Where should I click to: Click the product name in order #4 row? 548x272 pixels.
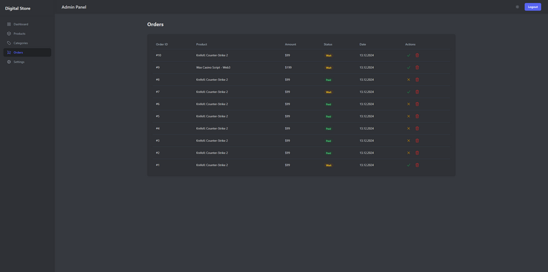(212, 128)
